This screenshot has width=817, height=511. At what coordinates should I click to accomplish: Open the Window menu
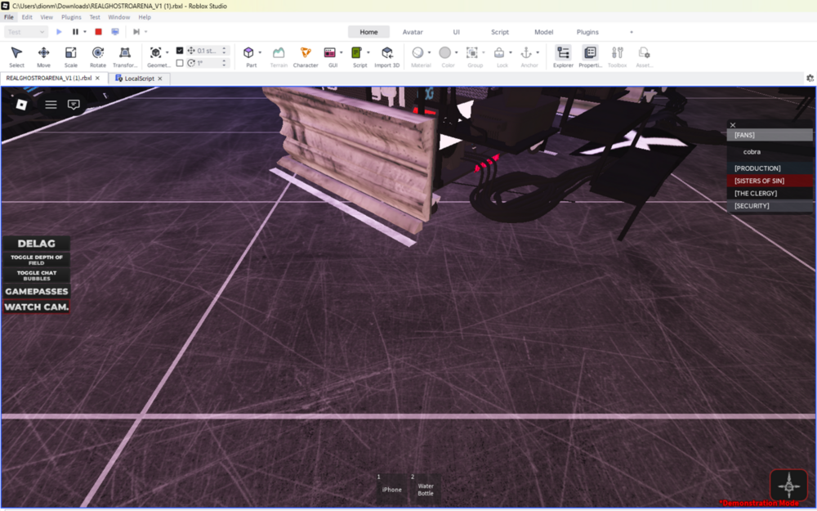point(118,17)
